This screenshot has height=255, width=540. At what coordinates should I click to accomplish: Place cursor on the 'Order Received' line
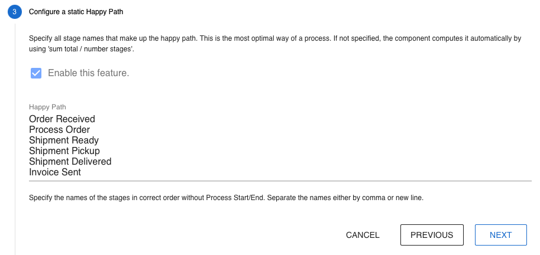[x=62, y=119]
